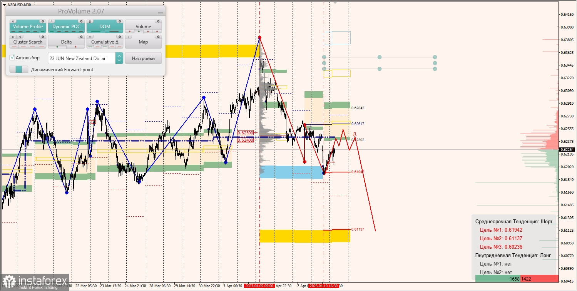
Task: Select the red peak point of the zigzag
Action: tap(260, 37)
